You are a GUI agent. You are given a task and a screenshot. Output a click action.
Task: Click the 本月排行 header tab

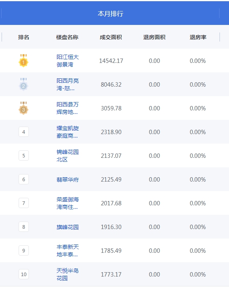coord(110,13)
